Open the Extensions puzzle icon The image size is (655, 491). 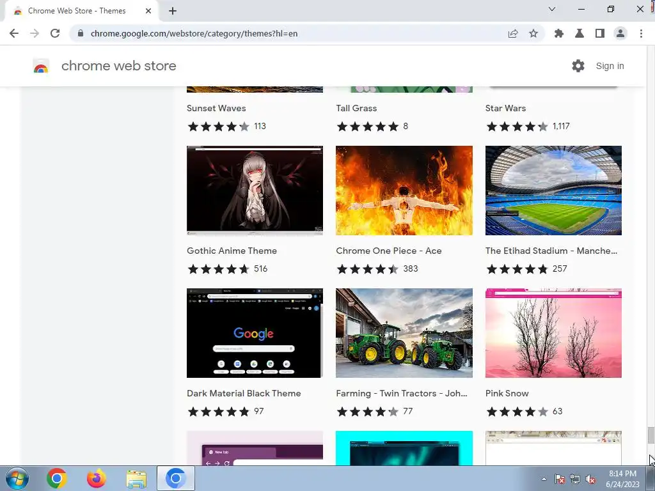point(559,33)
